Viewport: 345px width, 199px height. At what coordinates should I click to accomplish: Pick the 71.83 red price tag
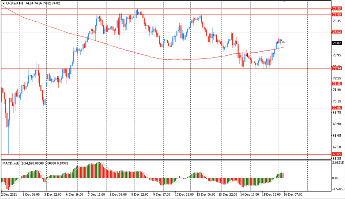(337, 84)
